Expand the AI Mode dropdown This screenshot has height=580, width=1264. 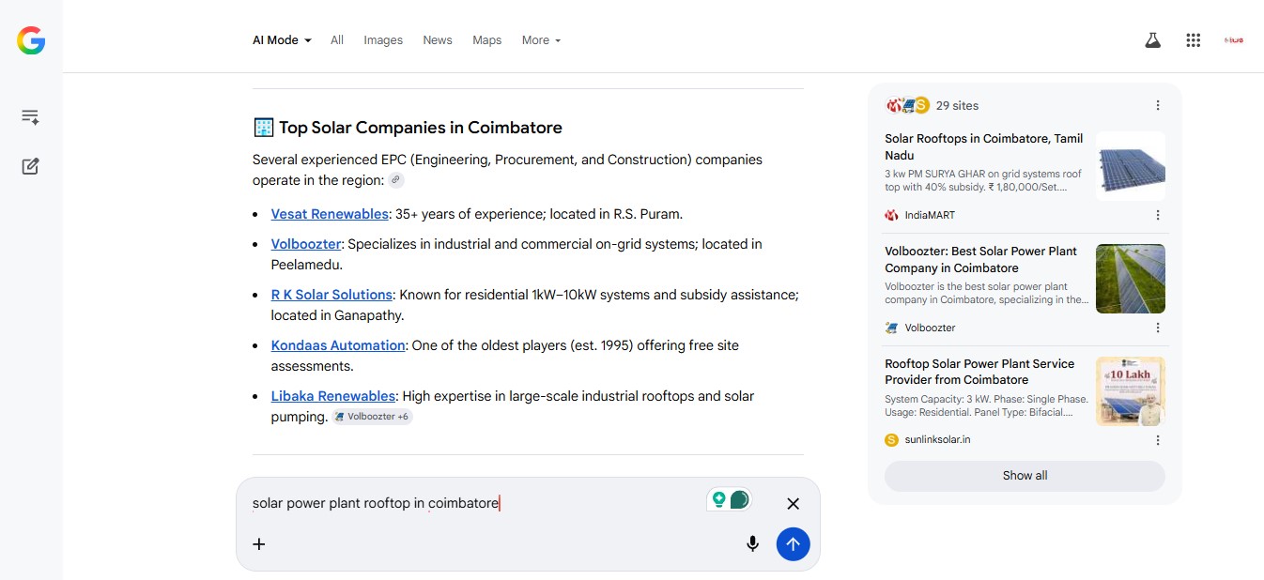point(282,40)
